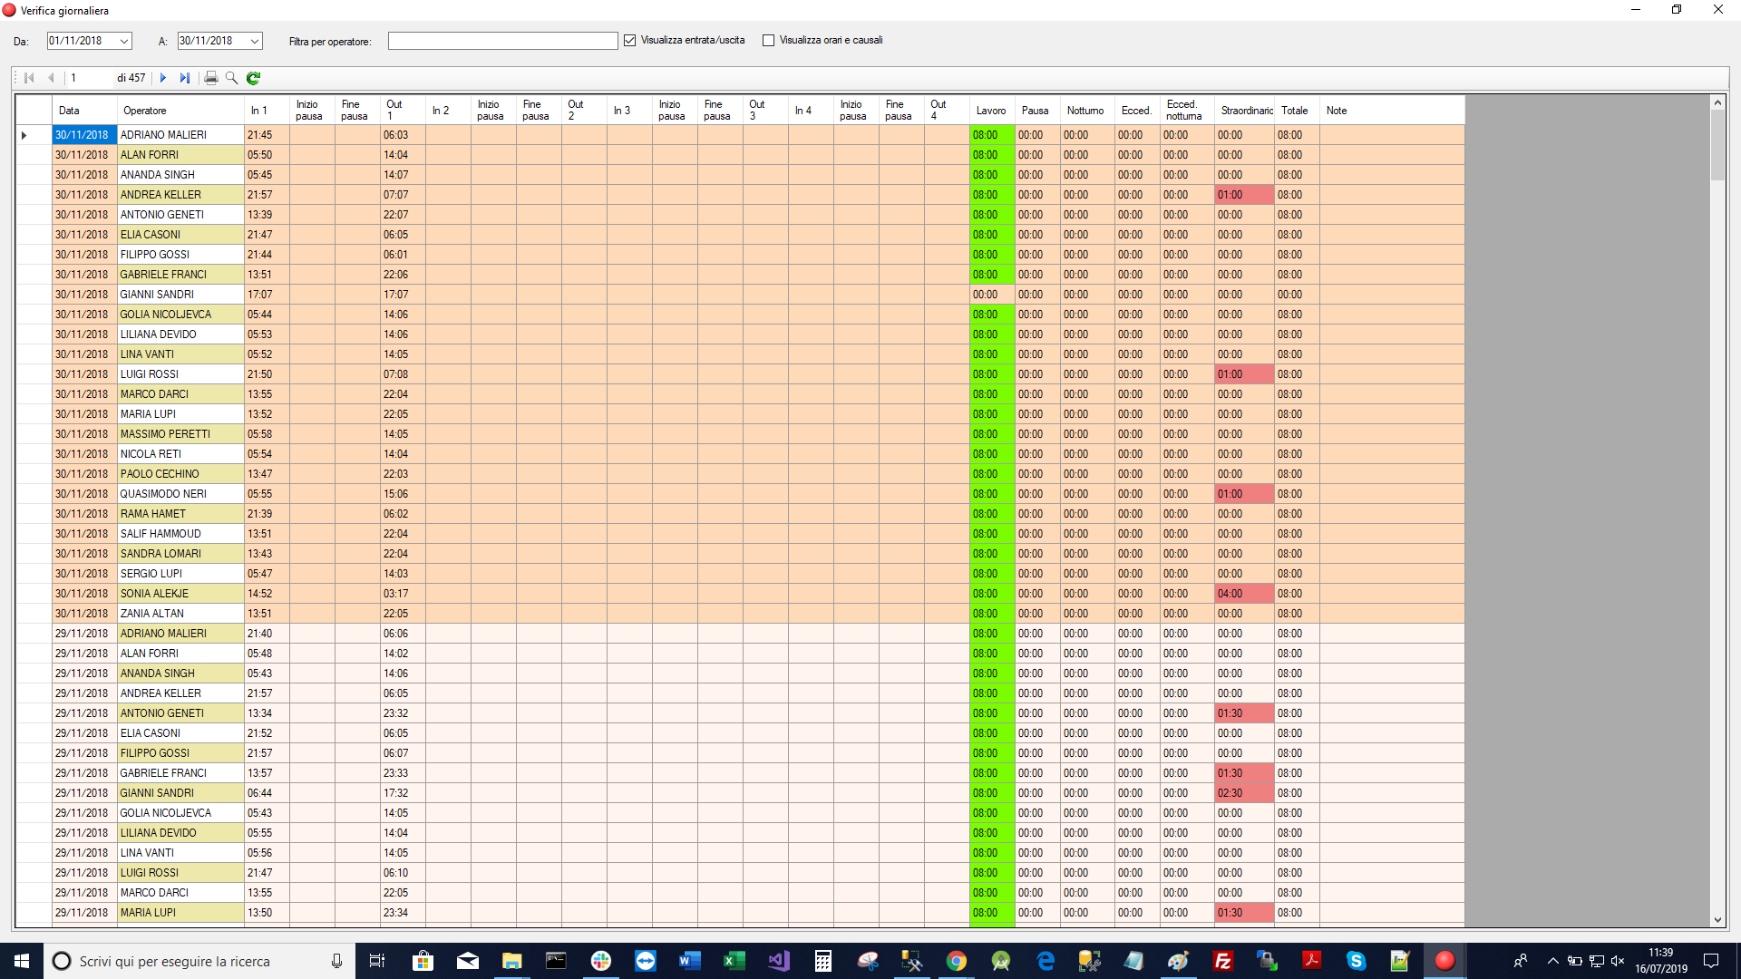Click the Totale column header

point(1295,111)
